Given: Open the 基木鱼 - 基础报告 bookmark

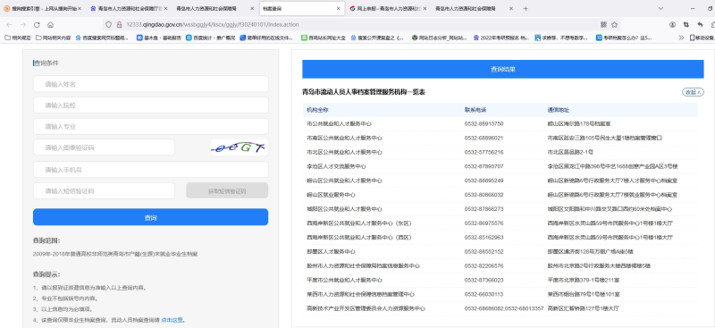Looking at the screenshot, I should click(x=159, y=38).
